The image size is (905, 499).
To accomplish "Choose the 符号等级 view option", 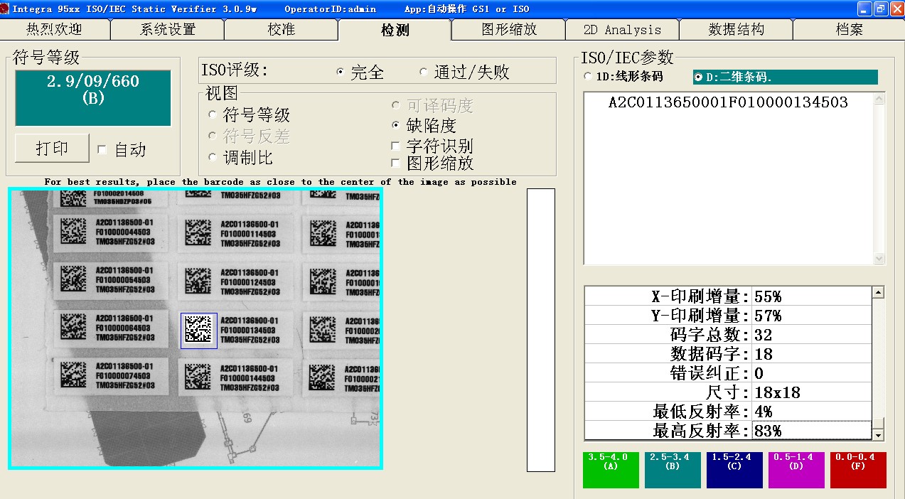I will (212, 114).
